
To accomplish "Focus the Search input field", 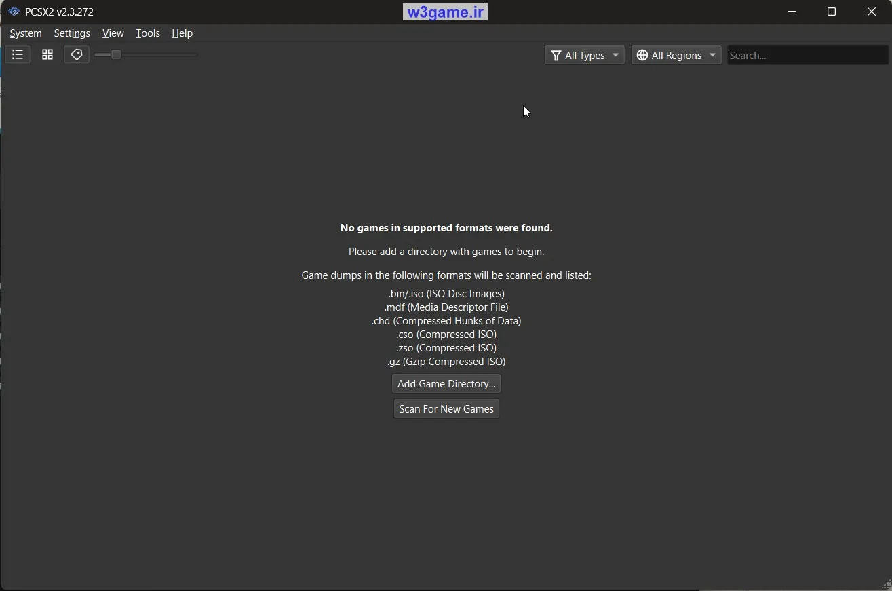I will click(807, 56).
